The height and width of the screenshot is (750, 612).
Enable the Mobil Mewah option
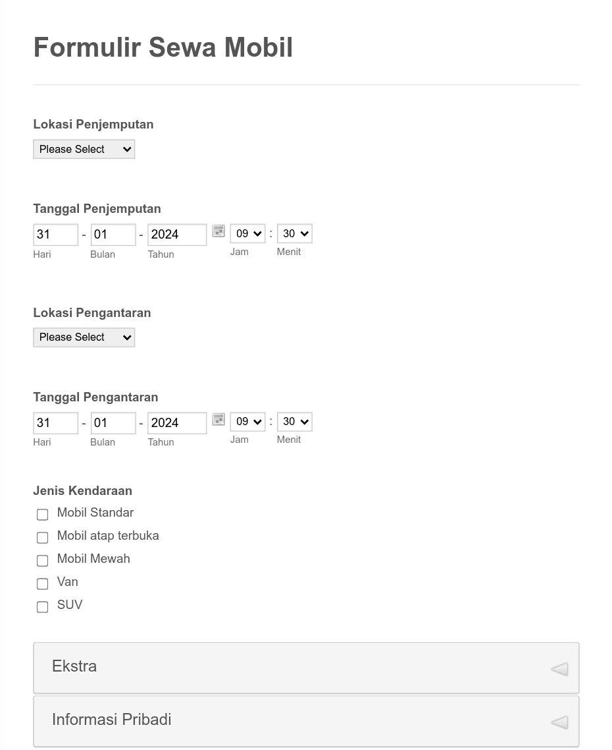tap(42, 560)
